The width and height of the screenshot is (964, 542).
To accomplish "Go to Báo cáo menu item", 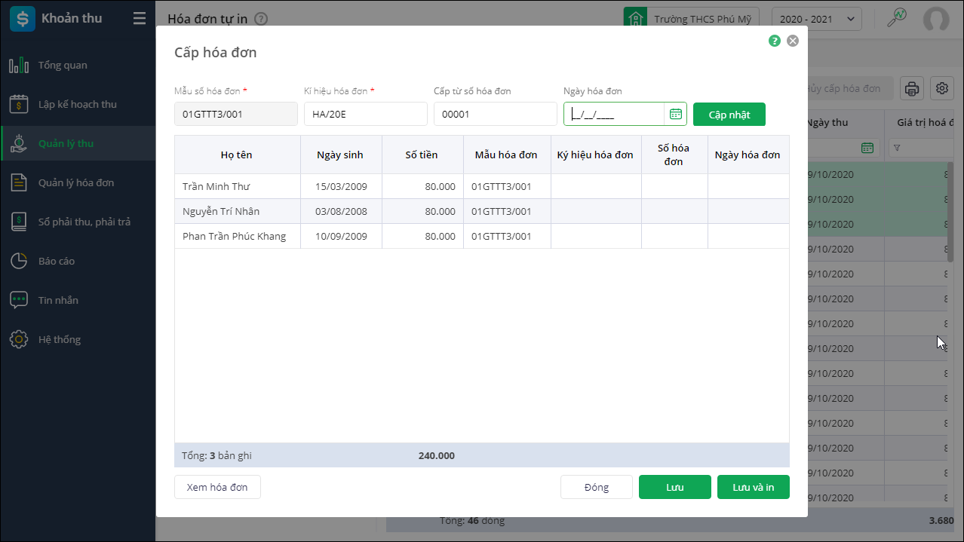I will pos(57,261).
